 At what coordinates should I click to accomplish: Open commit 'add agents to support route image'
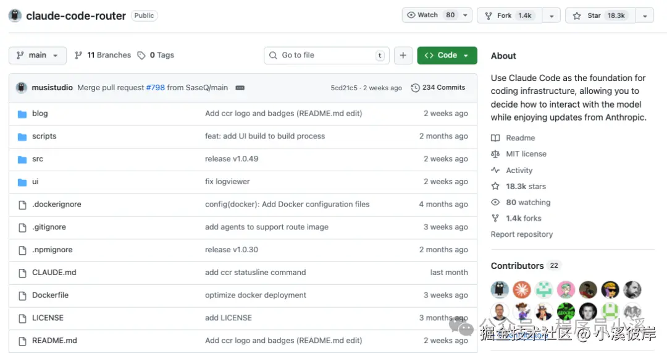pyautogui.click(x=267, y=227)
